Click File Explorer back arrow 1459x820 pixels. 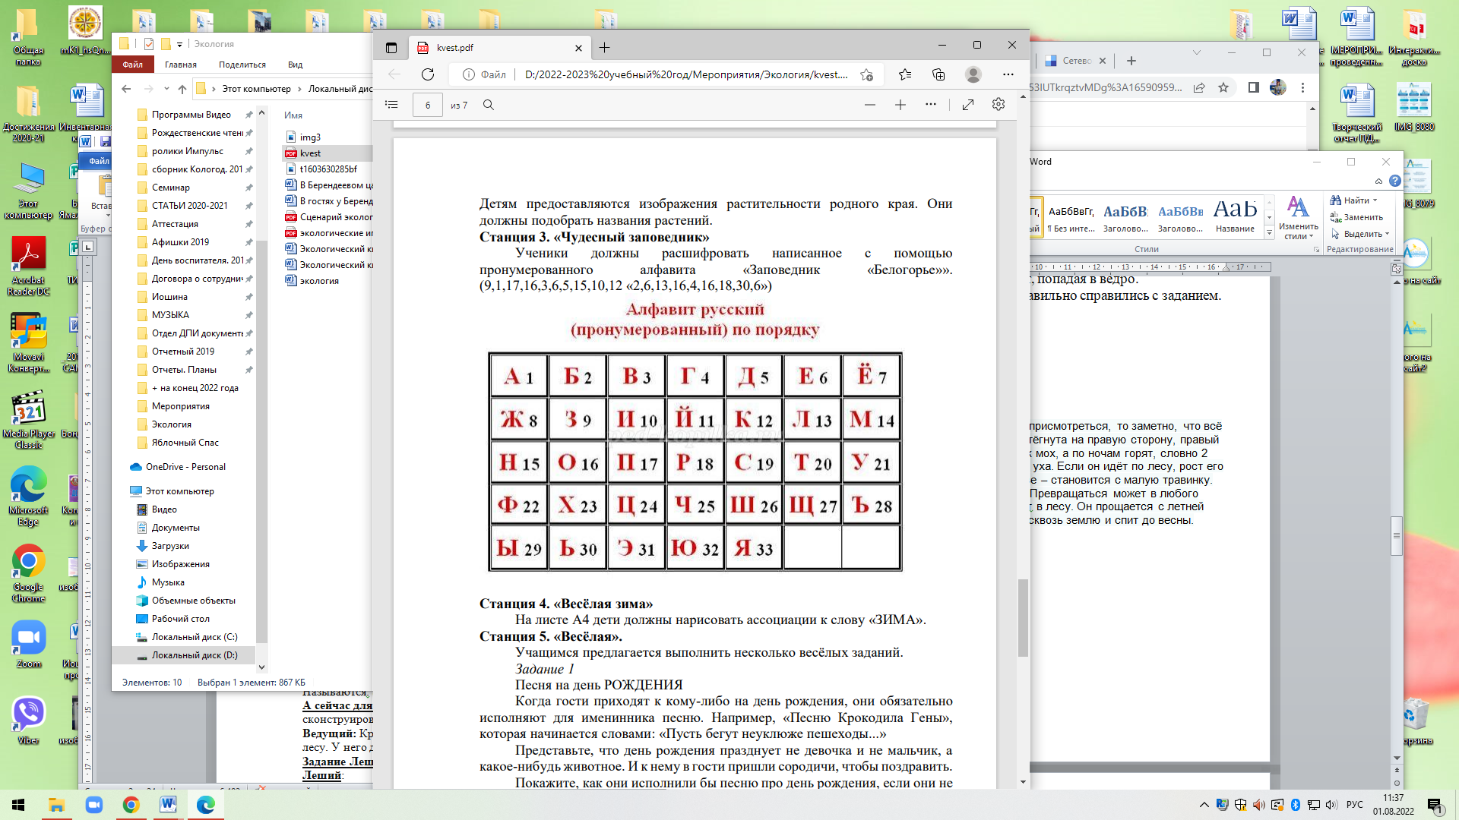click(126, 89)
